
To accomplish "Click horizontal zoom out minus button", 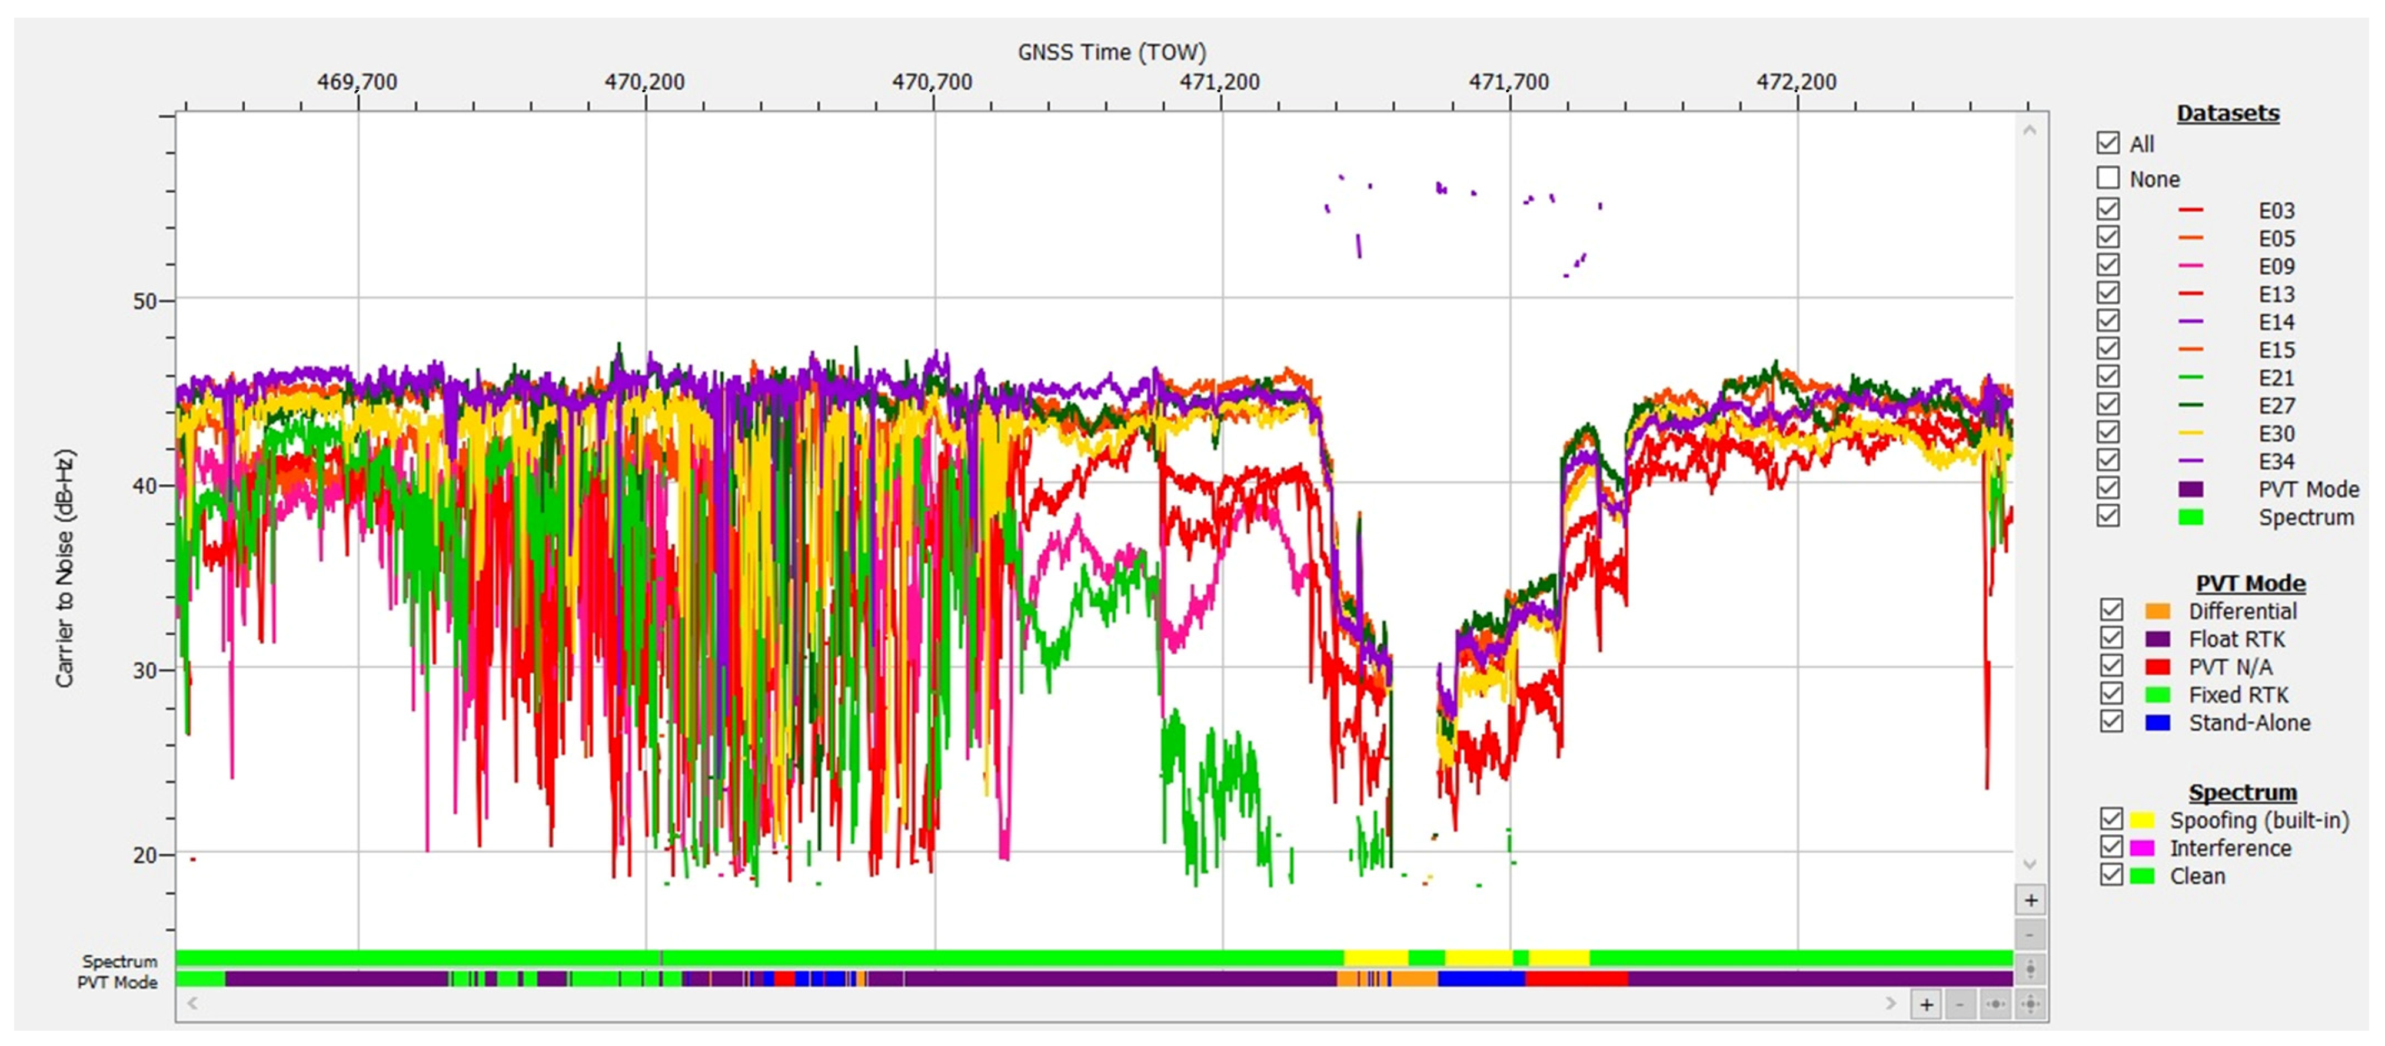I will click(1961, 1004).
